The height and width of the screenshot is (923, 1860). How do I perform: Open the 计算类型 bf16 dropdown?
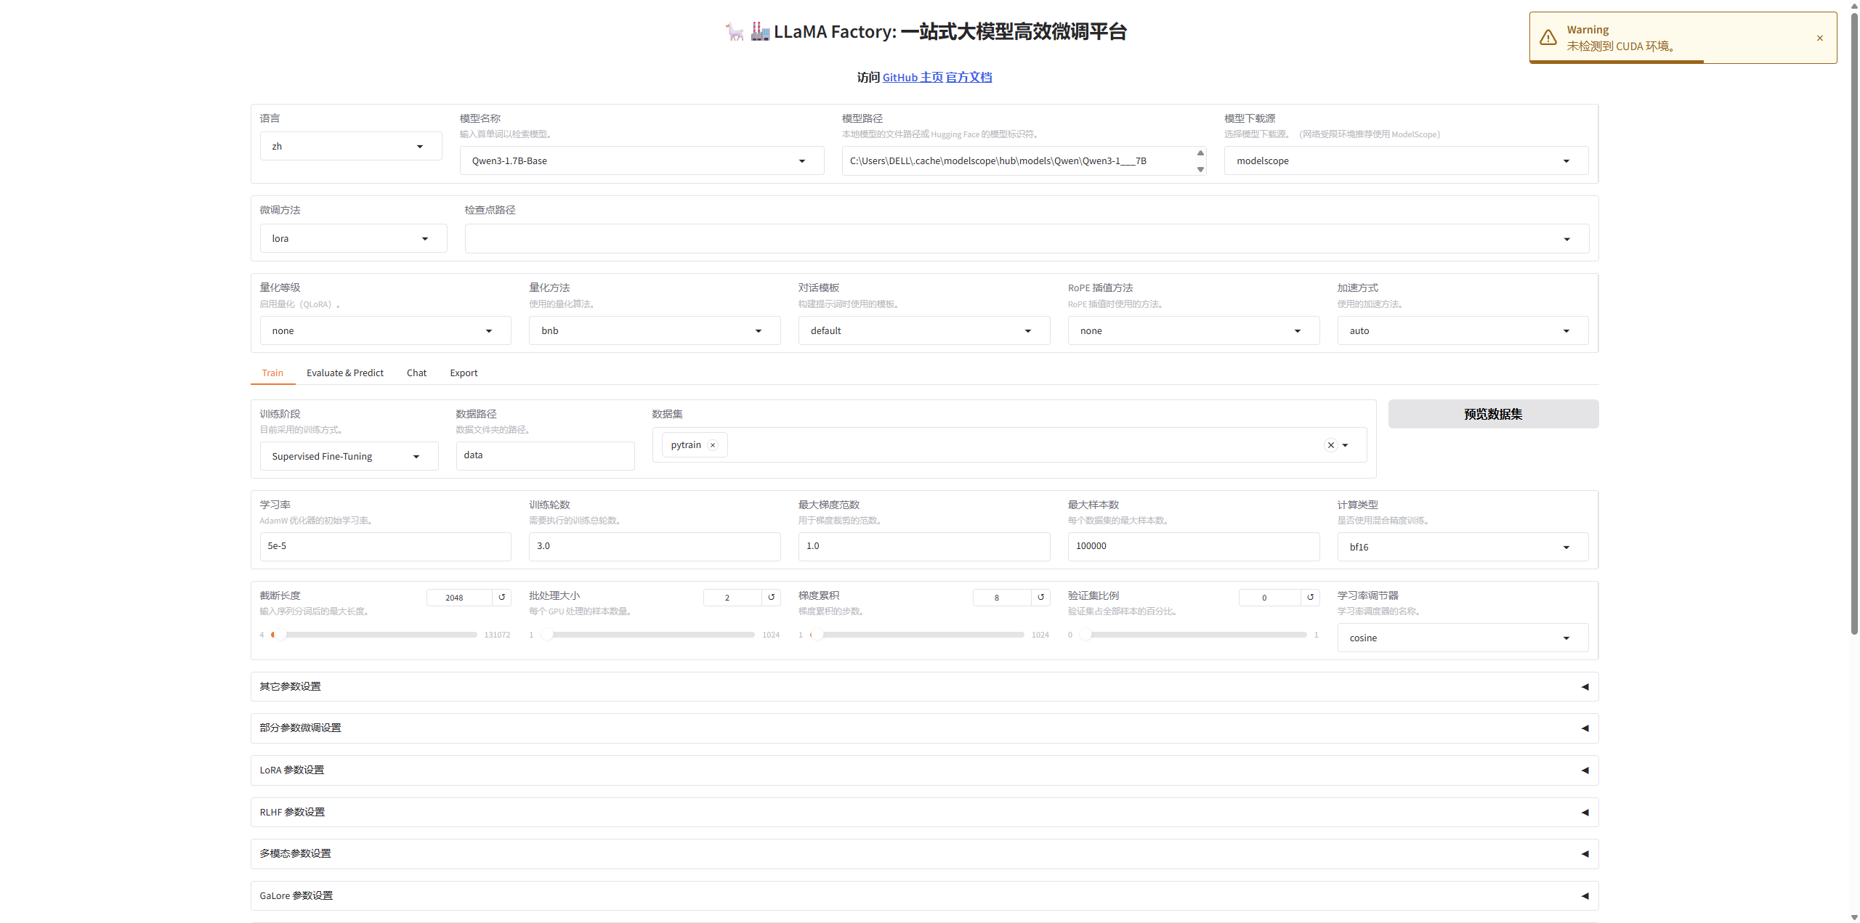[1462, 547]
